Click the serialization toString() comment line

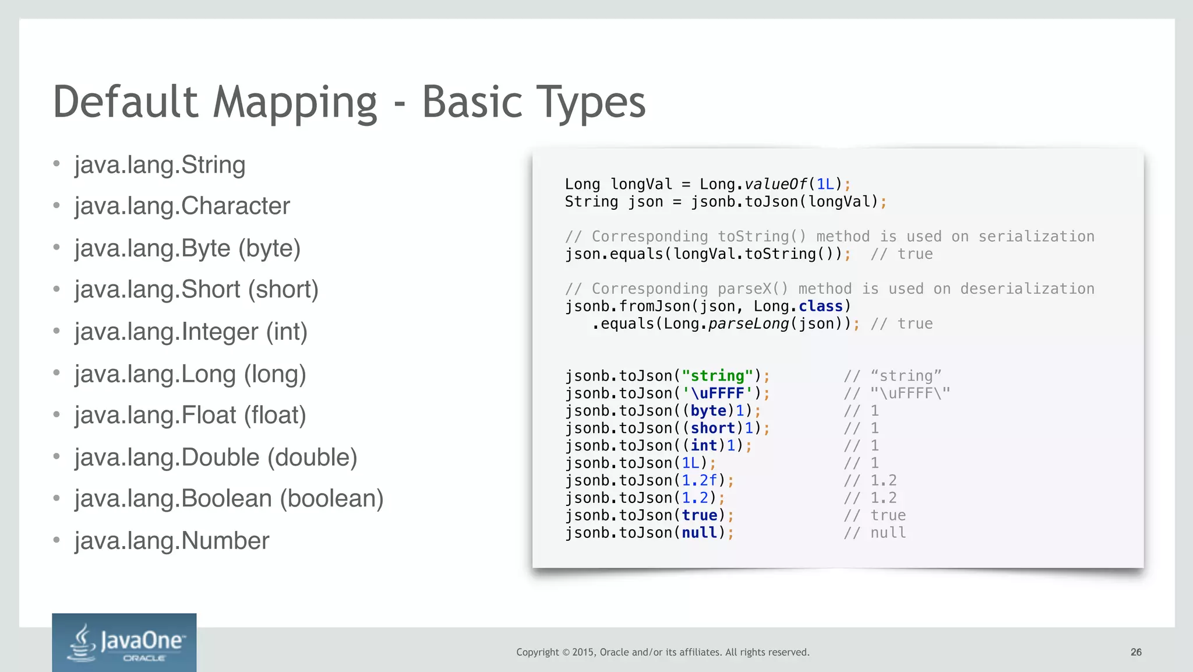pyautogui.click(x=829, y=237)
